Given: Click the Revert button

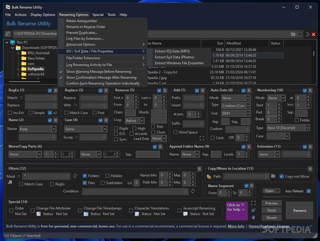Looking at the screenshot, I should click(271, 217).
